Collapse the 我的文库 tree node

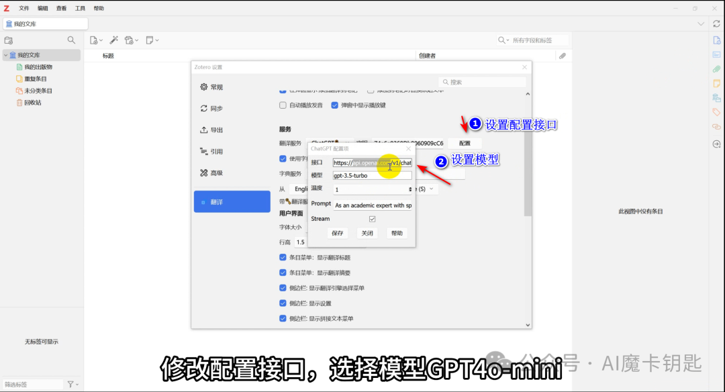coord(5,55)
